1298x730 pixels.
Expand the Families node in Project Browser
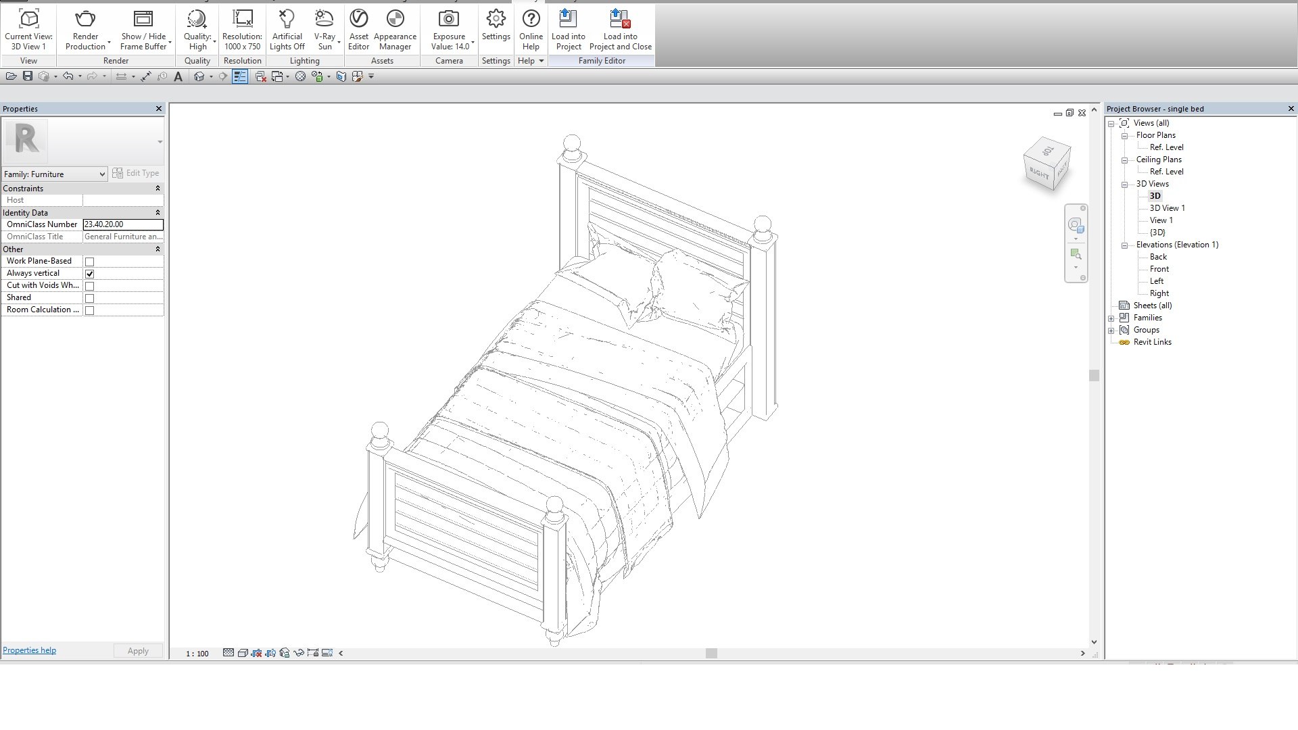pos(1111,318)
